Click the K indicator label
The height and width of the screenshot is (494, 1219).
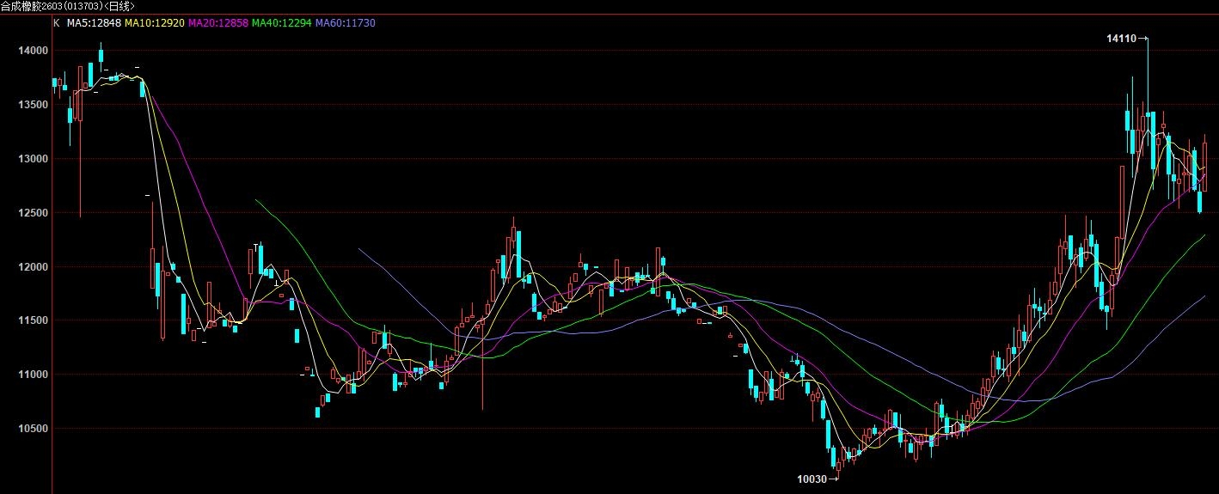(x=57, y=23)
